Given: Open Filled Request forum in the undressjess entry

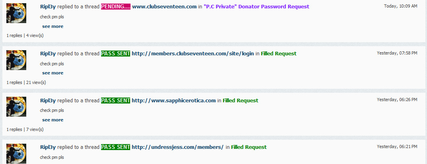Looking at the screenshot, I should 249,147.
